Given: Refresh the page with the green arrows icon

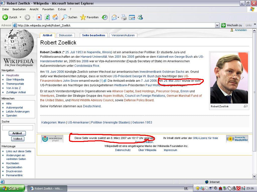Looking at the screenshot, I should tap(47, 17).
